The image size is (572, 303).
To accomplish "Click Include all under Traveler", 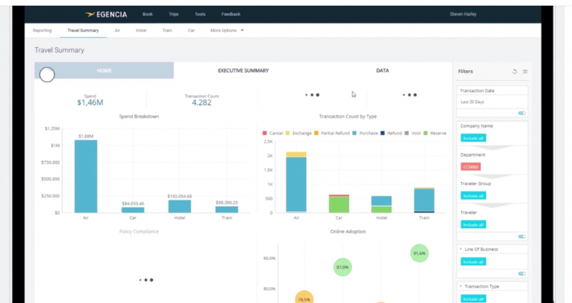I will pyautogui.click(x=473, y=224).
